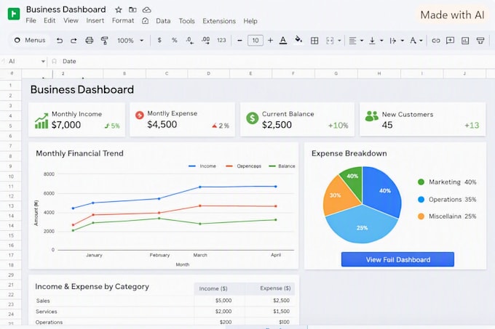495x329 pixels.
Task: Click the Services row $1,500 expense cell
Action: [x=269, y=312]
